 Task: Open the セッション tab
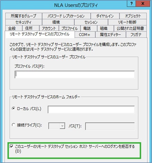tap(91, 22)
